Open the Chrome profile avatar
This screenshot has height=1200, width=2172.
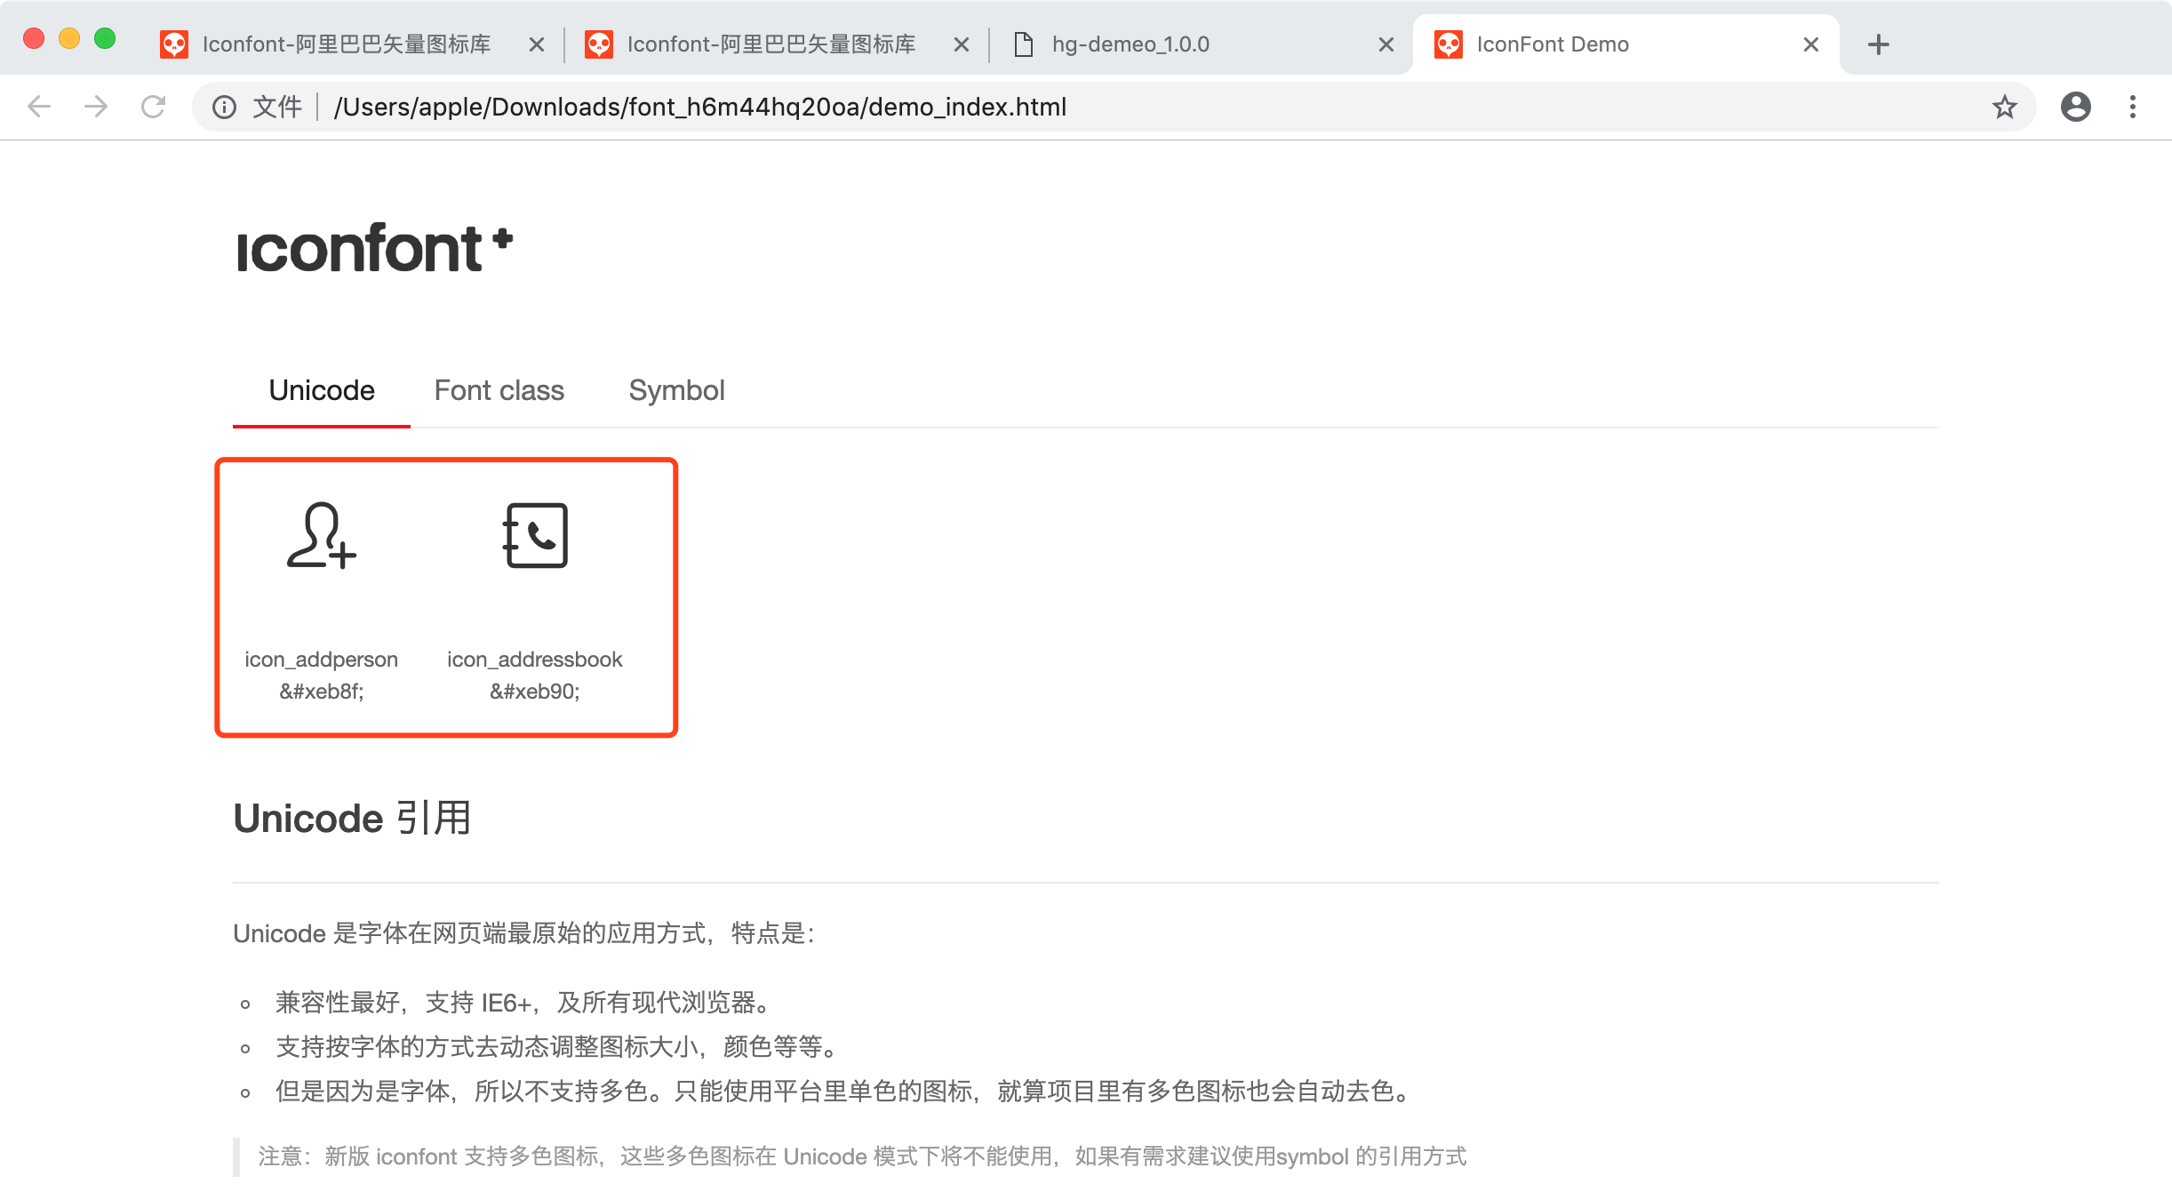2075,108
